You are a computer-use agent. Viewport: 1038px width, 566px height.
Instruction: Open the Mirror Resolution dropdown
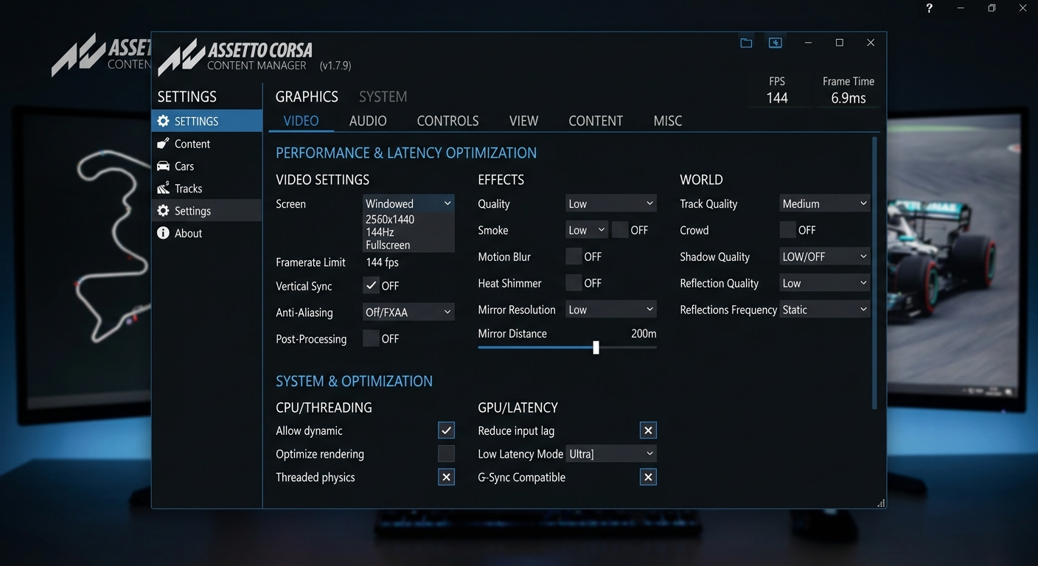pos(611,310)
